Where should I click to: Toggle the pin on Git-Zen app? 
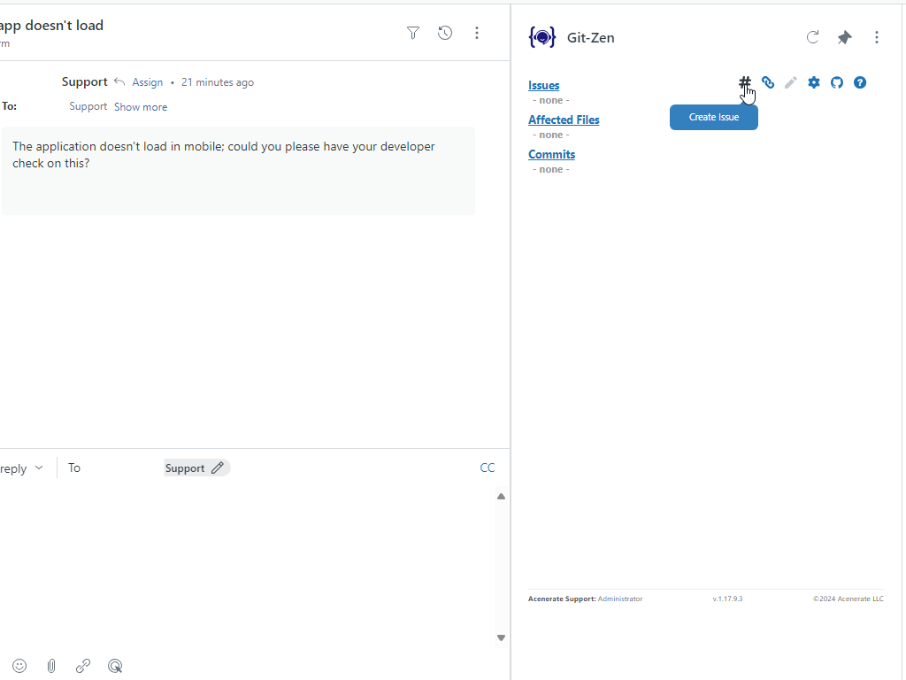[844, 37]
